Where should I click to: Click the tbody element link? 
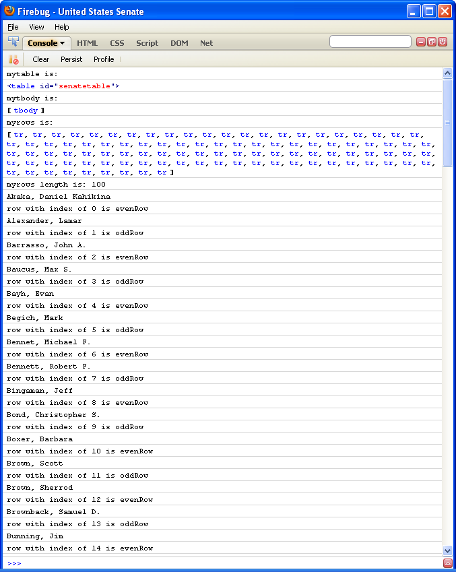pyautogui.click(x=26, y=110)
